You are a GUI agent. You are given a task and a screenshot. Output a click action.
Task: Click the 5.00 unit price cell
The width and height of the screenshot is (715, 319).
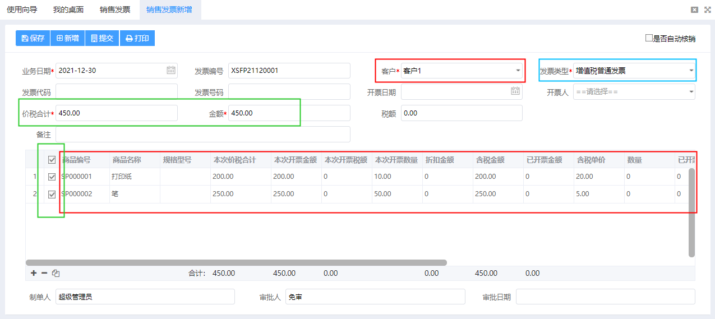[x=599, y=194]
